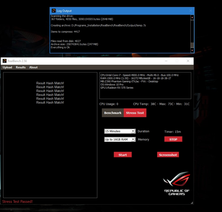
Task: Take a capture with the Screenshot button
Action: point(168,155)
